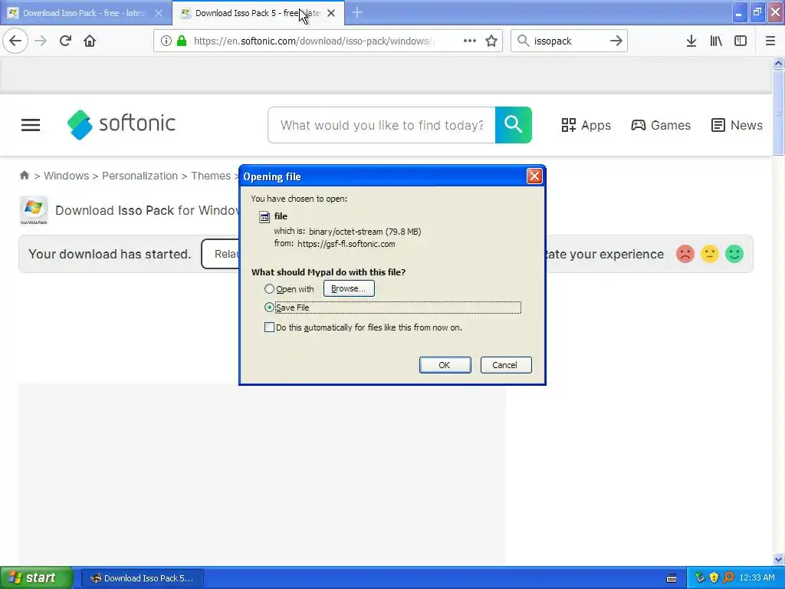Click the Softonic logo
Screen dimensions: 785x589
[x=121, y=124]
